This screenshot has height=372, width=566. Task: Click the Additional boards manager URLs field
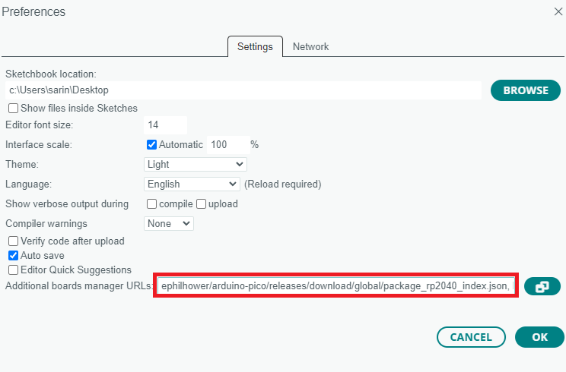coord(336,285)
